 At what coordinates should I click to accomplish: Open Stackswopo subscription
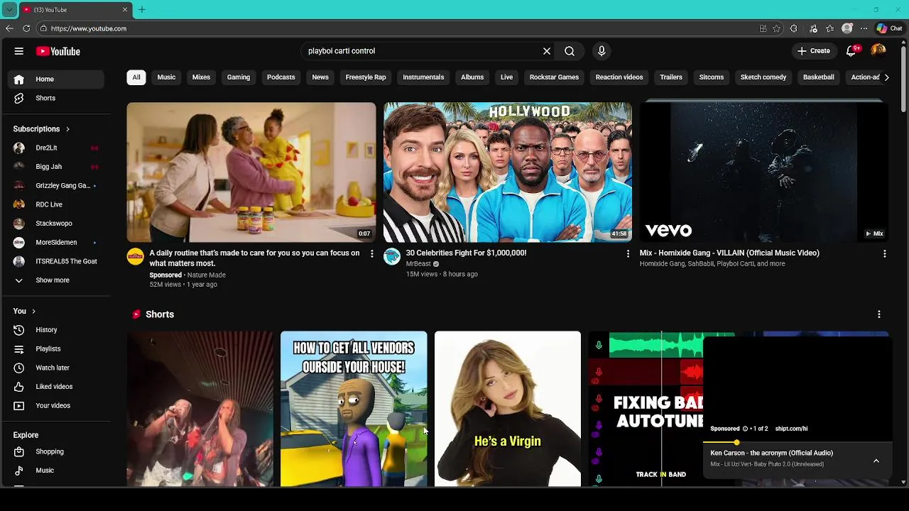pyautogui.click(x=55, y=224)
